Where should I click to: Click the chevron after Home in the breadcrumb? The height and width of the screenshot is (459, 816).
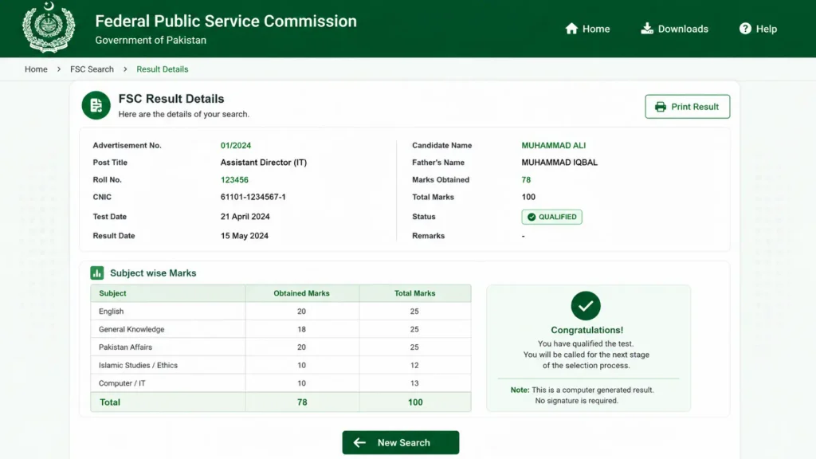(59, 69)
